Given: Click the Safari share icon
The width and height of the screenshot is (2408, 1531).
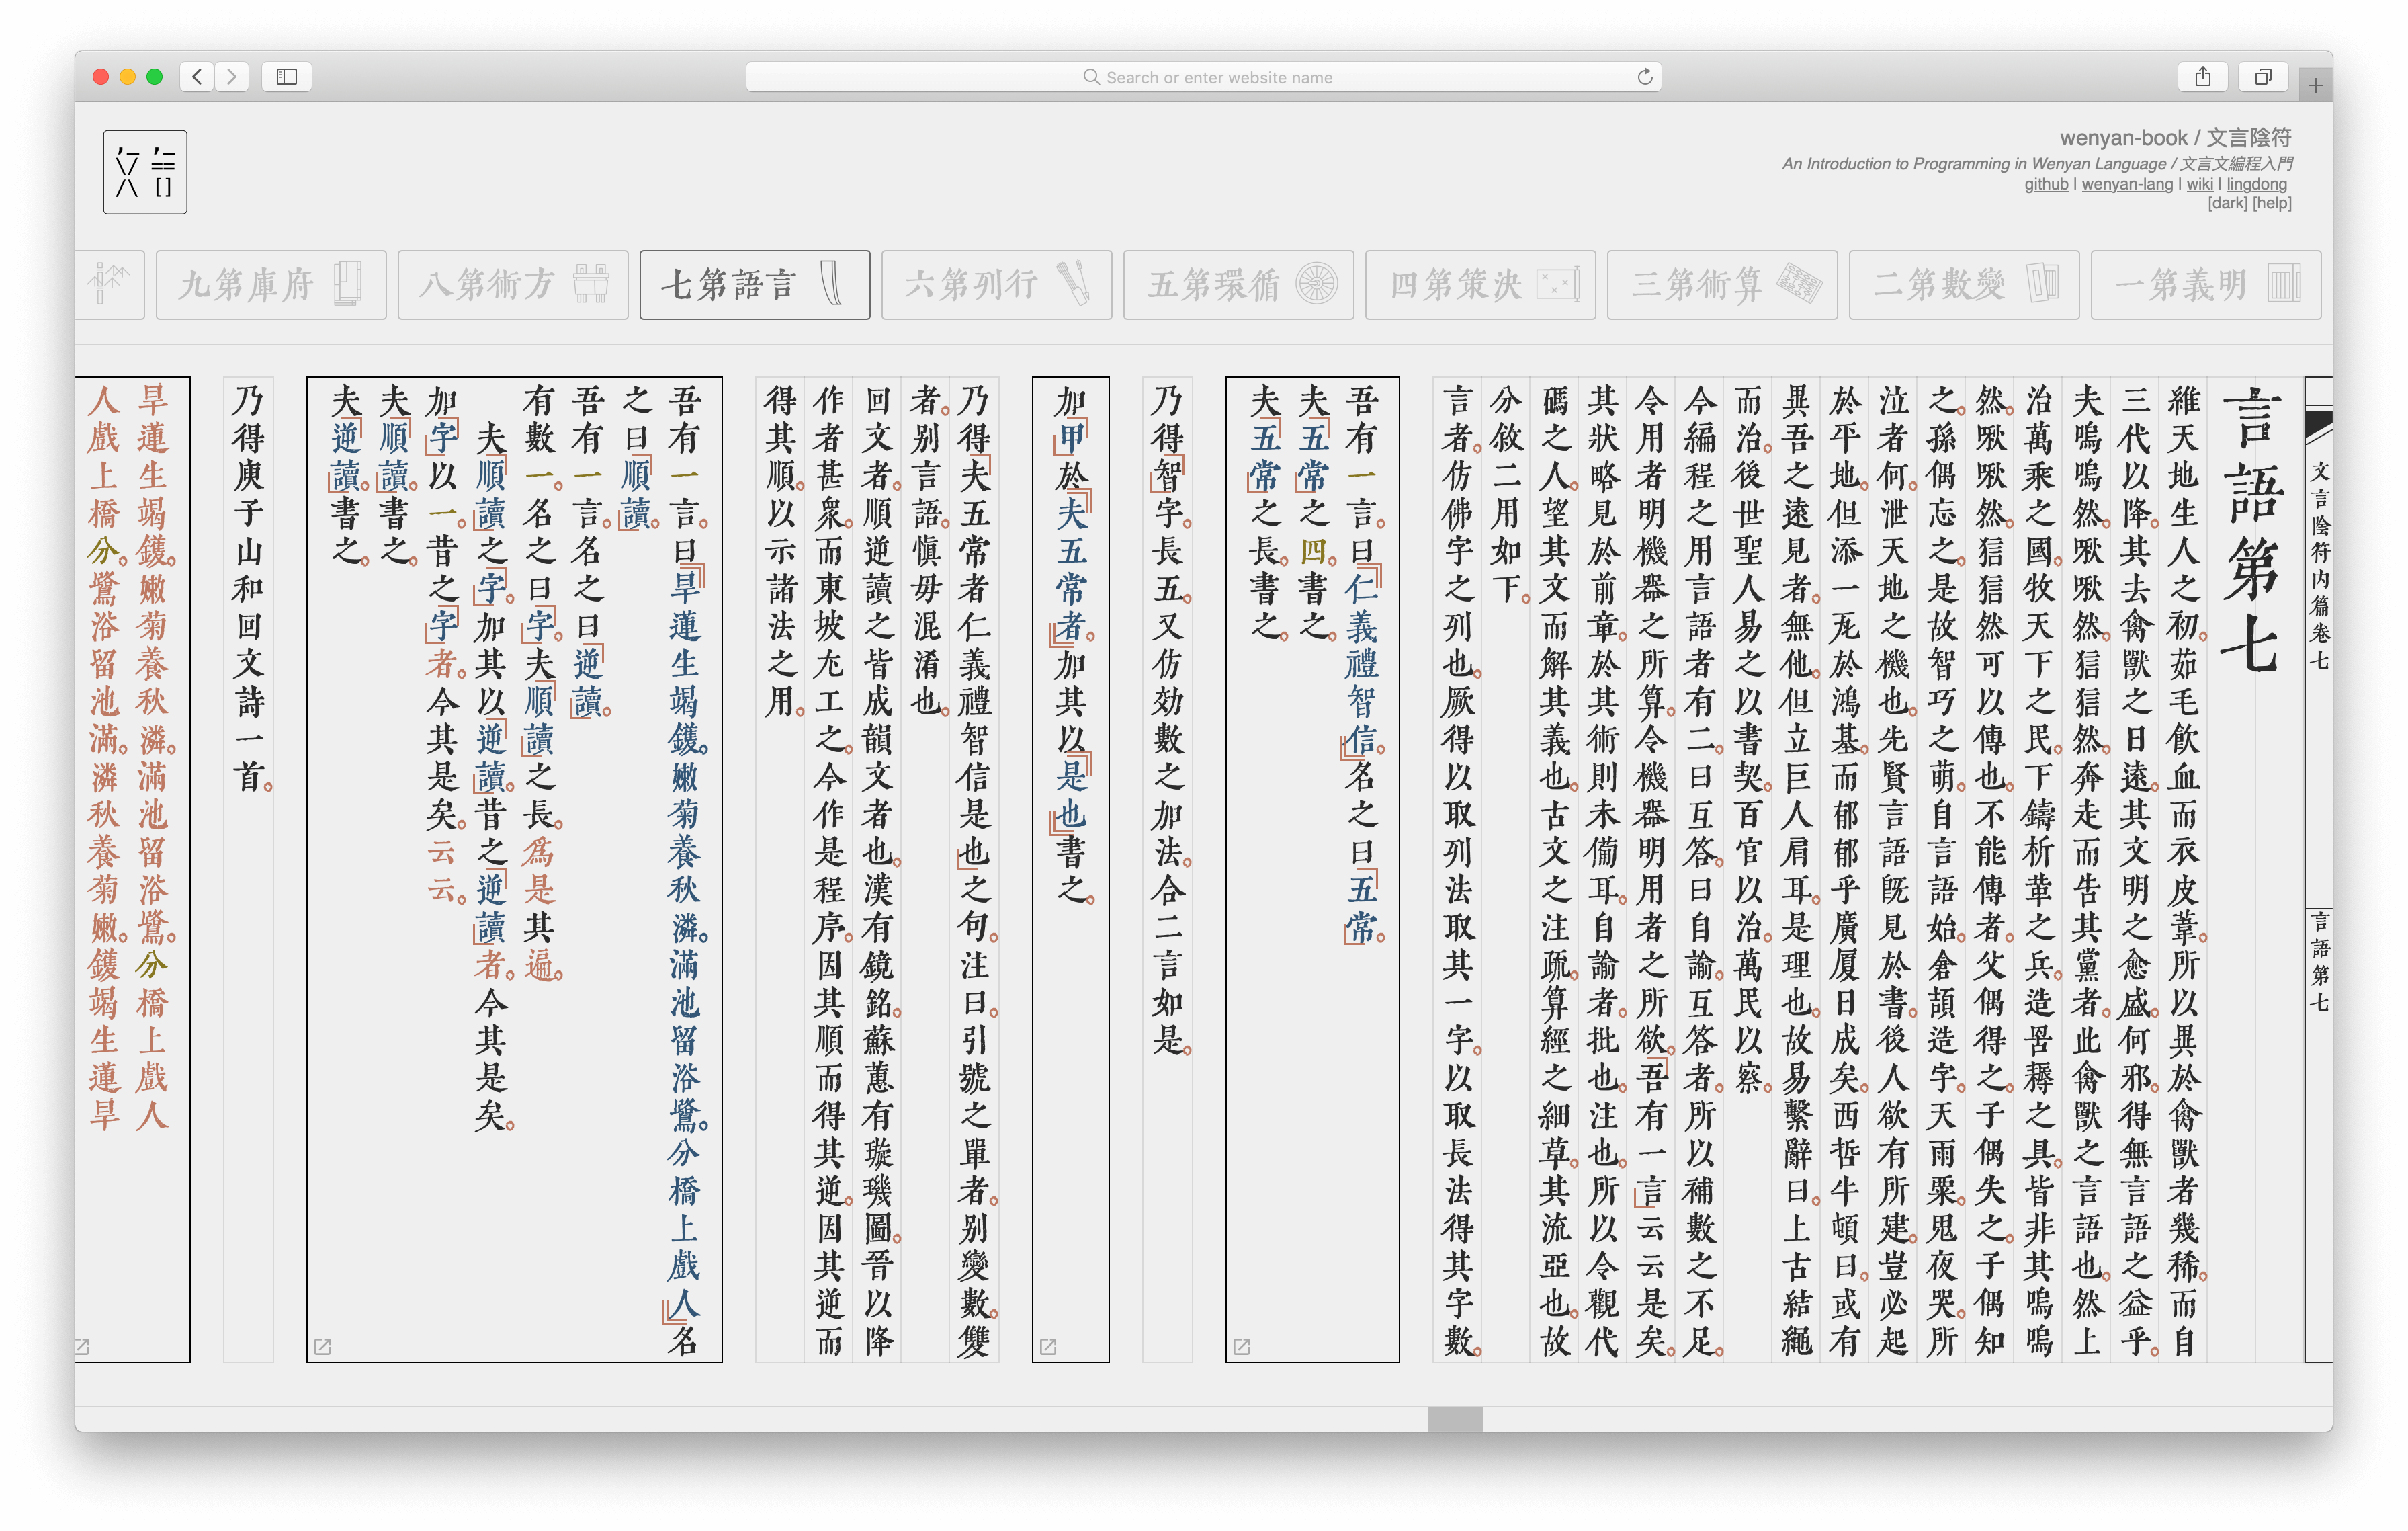Looking at the screenshot, I should point(2202,77).
